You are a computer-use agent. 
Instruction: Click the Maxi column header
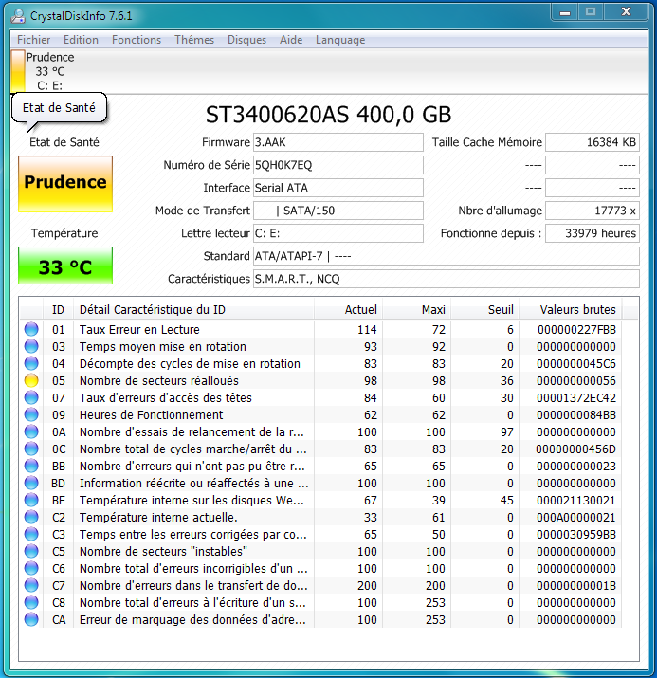pos(417,309)
